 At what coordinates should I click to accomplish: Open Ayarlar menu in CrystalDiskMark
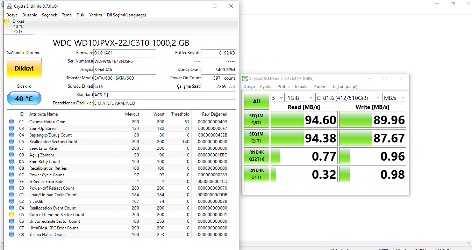[266, 87]
